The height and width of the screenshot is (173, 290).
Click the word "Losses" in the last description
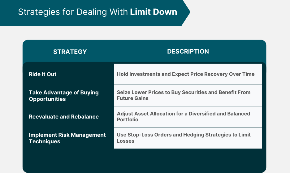(x=126, y=141)
